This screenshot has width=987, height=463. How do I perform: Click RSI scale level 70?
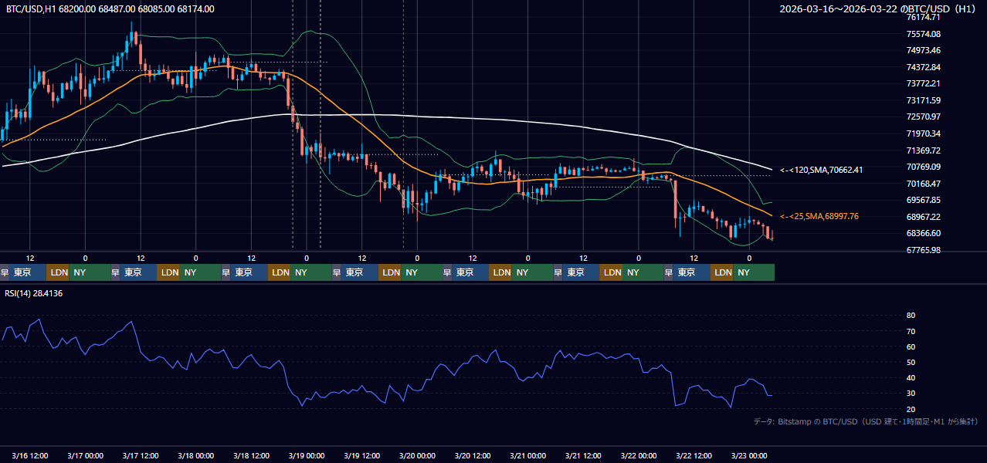(911, 331)
